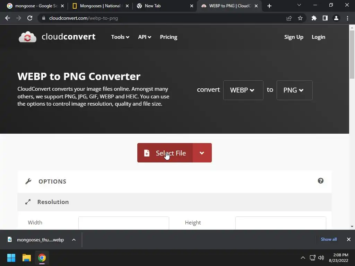Open the network status tray icon

point(313,258)
